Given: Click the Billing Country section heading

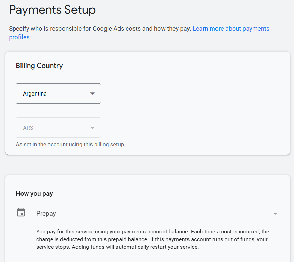Looking at the screenshot, I should click(39, 66).
